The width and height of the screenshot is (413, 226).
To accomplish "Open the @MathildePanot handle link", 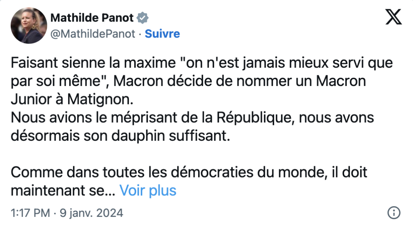I will point(93,34).
